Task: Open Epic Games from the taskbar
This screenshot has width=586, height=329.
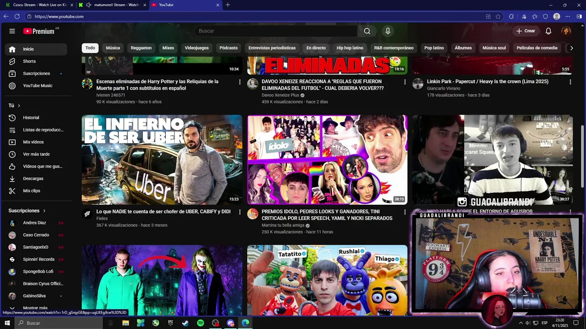Action: coord(170,323)
